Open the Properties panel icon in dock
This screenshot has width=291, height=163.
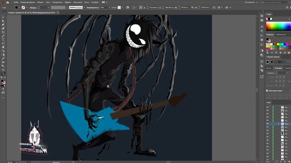262,16
